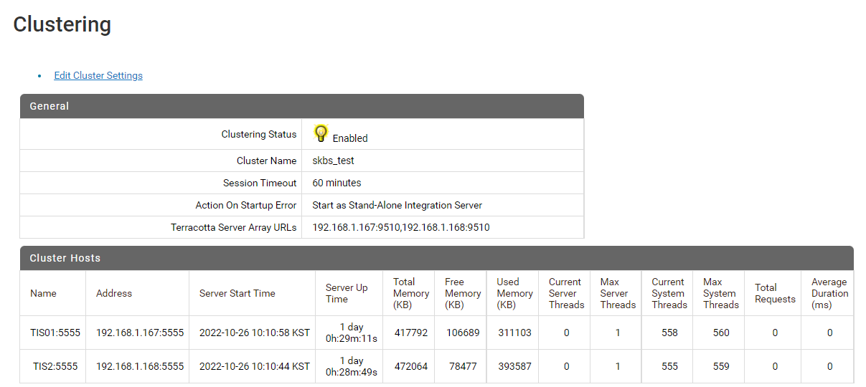This screenshot has height=387, width=866.
Task: Click the Action On Startup Error value
Action: click(397, 205)
